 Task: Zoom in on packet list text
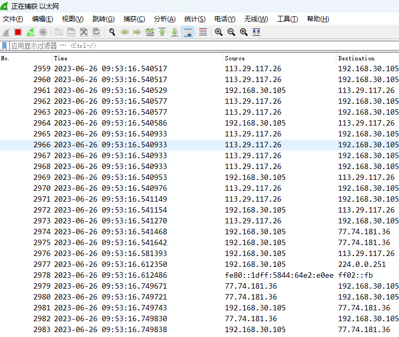219,32
